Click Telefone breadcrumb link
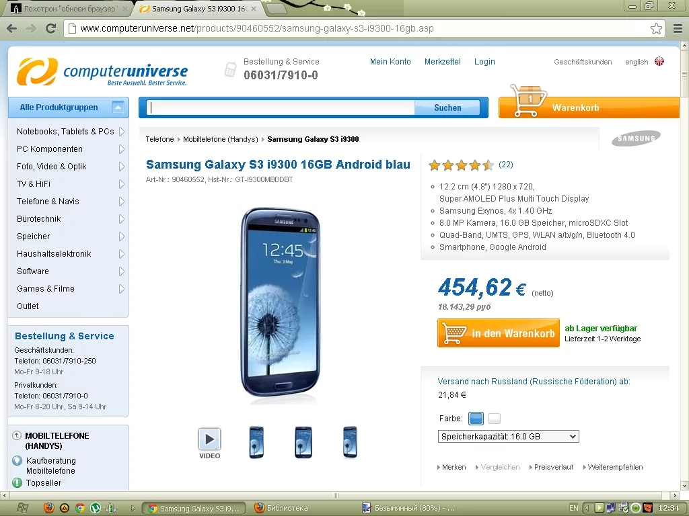689x516 pixels. pyautogui.click(x=159, y=139)
